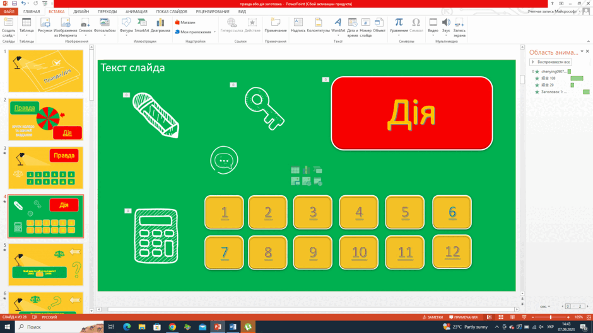Viewport: 593px width, 333px height.
Task: Click the ЗАМЕТКИ button in status bar
Action: (433, 317)
